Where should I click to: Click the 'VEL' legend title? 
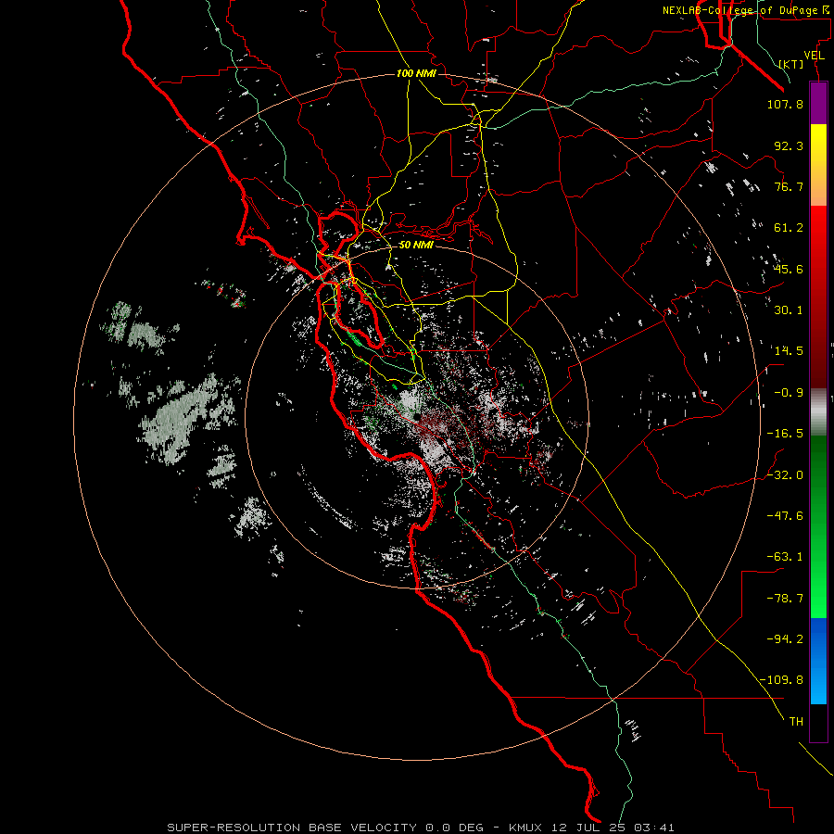coord(815,56)
